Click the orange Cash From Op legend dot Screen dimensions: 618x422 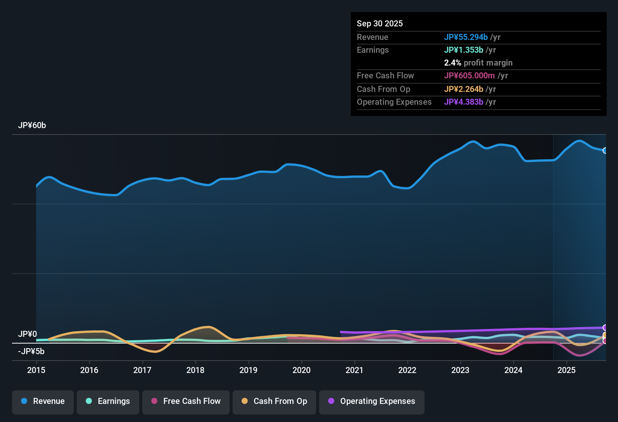245,401
